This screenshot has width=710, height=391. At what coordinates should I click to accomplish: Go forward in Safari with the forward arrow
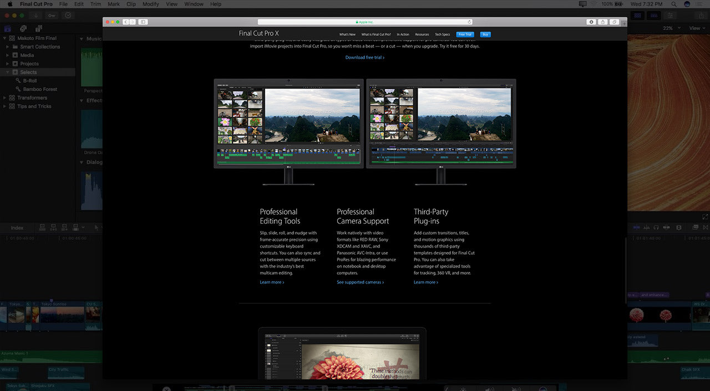pyautogui.click(x=133, y=22)
